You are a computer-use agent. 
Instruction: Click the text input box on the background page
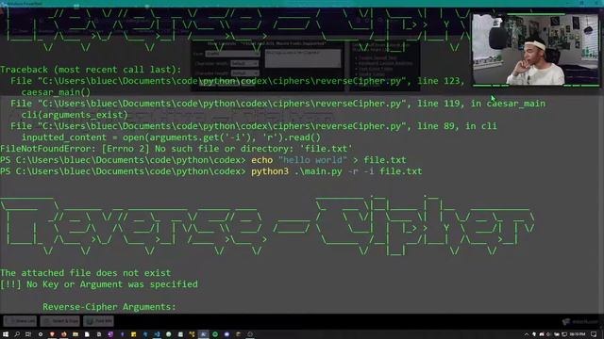303,58
